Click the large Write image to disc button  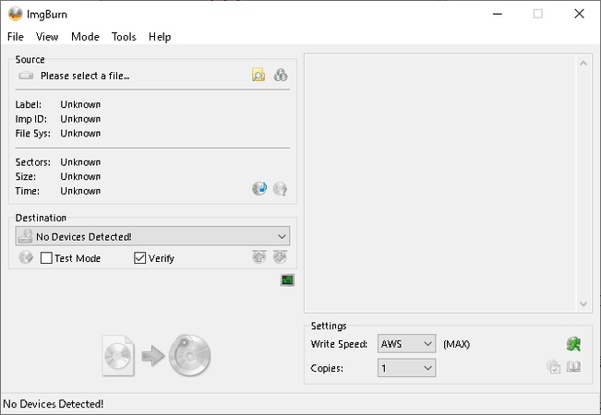(x=156, y=355)
